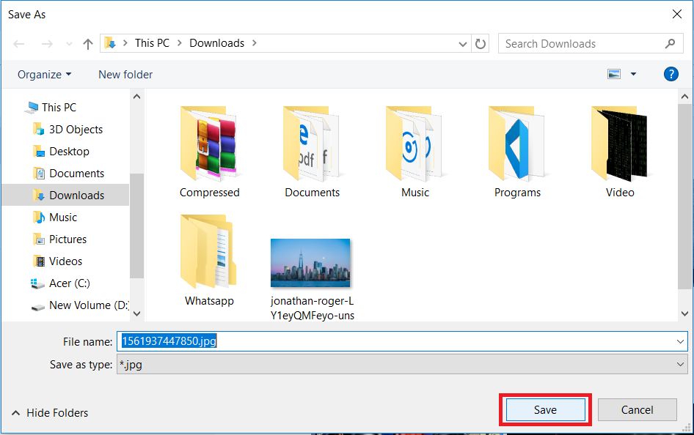694x435 pixels.
Task: Open the Organize menu
Action: (44, 75)
